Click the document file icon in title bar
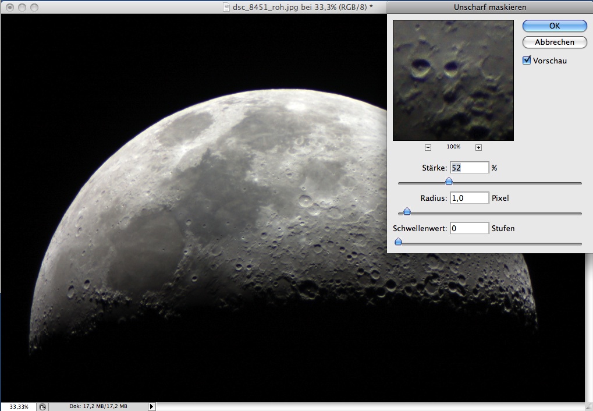 (x=226, y=7)
